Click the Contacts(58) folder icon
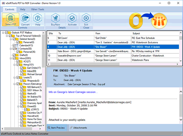 (x=17, y=49)
